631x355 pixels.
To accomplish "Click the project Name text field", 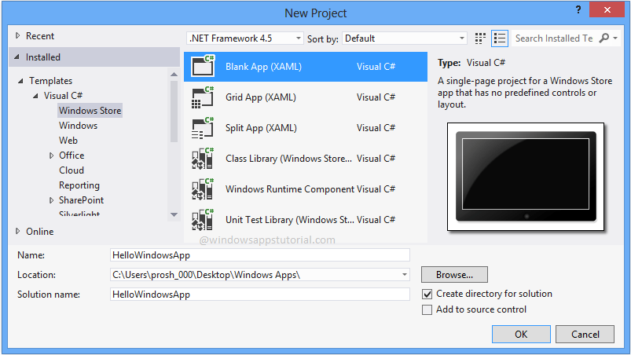I will (260, 255).
